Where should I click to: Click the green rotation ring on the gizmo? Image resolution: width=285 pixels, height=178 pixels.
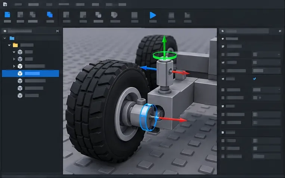[x=165, y=55]
